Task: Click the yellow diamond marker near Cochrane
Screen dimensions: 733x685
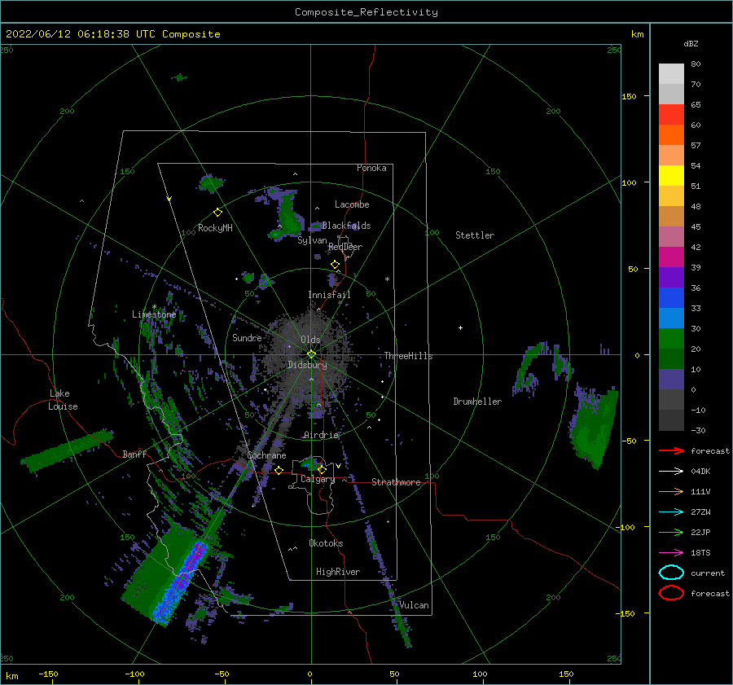Action: pos(279,471)
